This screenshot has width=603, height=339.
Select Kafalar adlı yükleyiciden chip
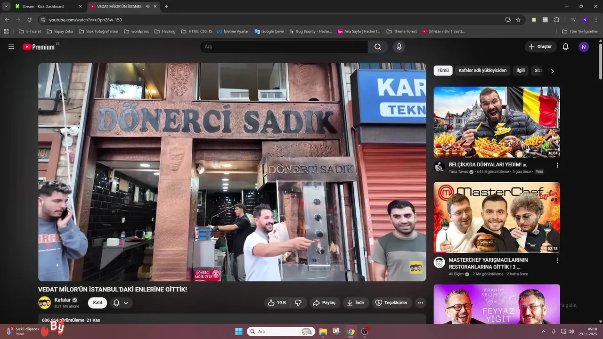tap(482, 71)
